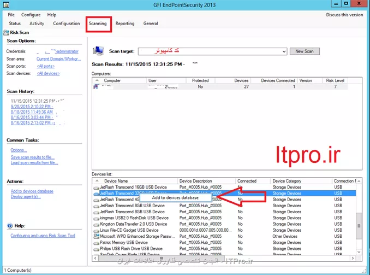Viewport: 370px width, 275px height.
Task: Click the Deploy agent(s)... link
Action: pyautogui.click(x=26, y=197)
